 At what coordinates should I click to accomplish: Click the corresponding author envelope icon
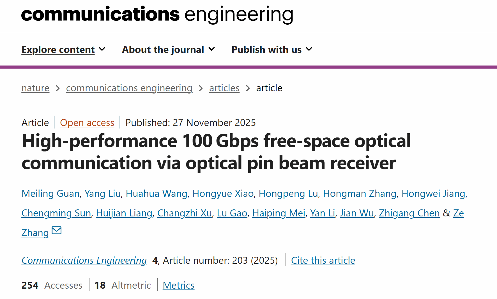57,230
